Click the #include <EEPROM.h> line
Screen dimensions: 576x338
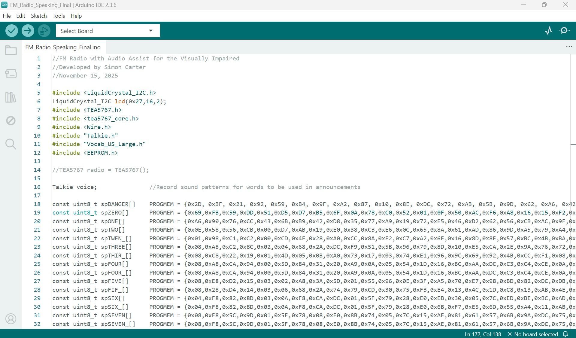coord(85,153)
